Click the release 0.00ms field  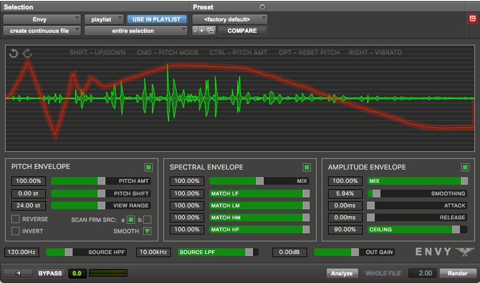click(345, 217)
